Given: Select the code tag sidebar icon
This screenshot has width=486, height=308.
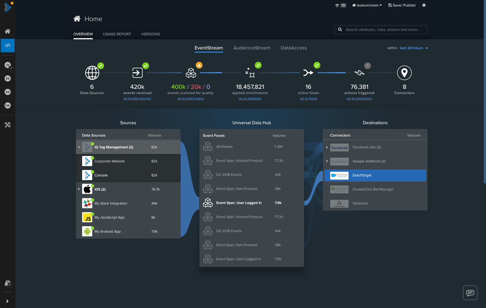Looking at the screenshot, I should pos(8,45).
